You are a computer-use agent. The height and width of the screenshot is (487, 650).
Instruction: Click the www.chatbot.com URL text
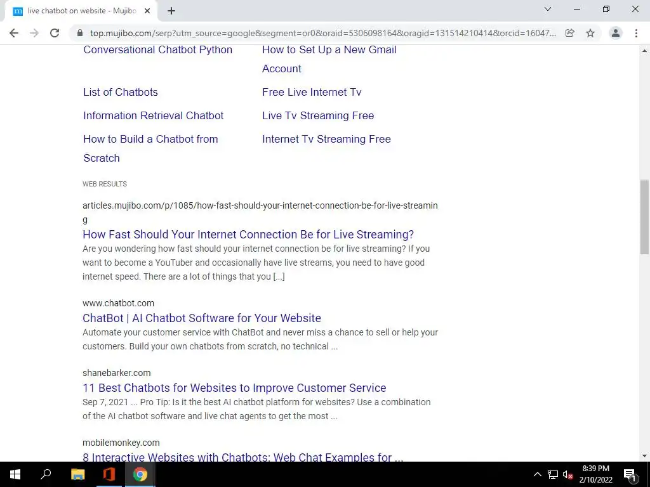(118, 303)
